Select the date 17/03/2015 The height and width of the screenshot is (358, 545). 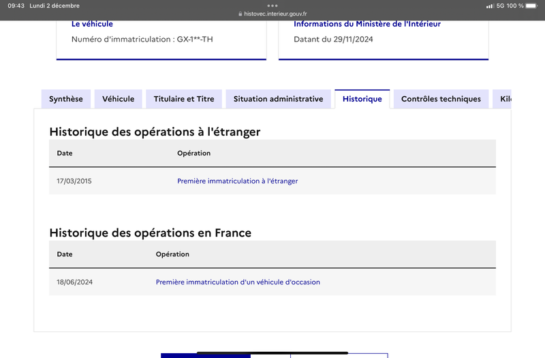74,181
